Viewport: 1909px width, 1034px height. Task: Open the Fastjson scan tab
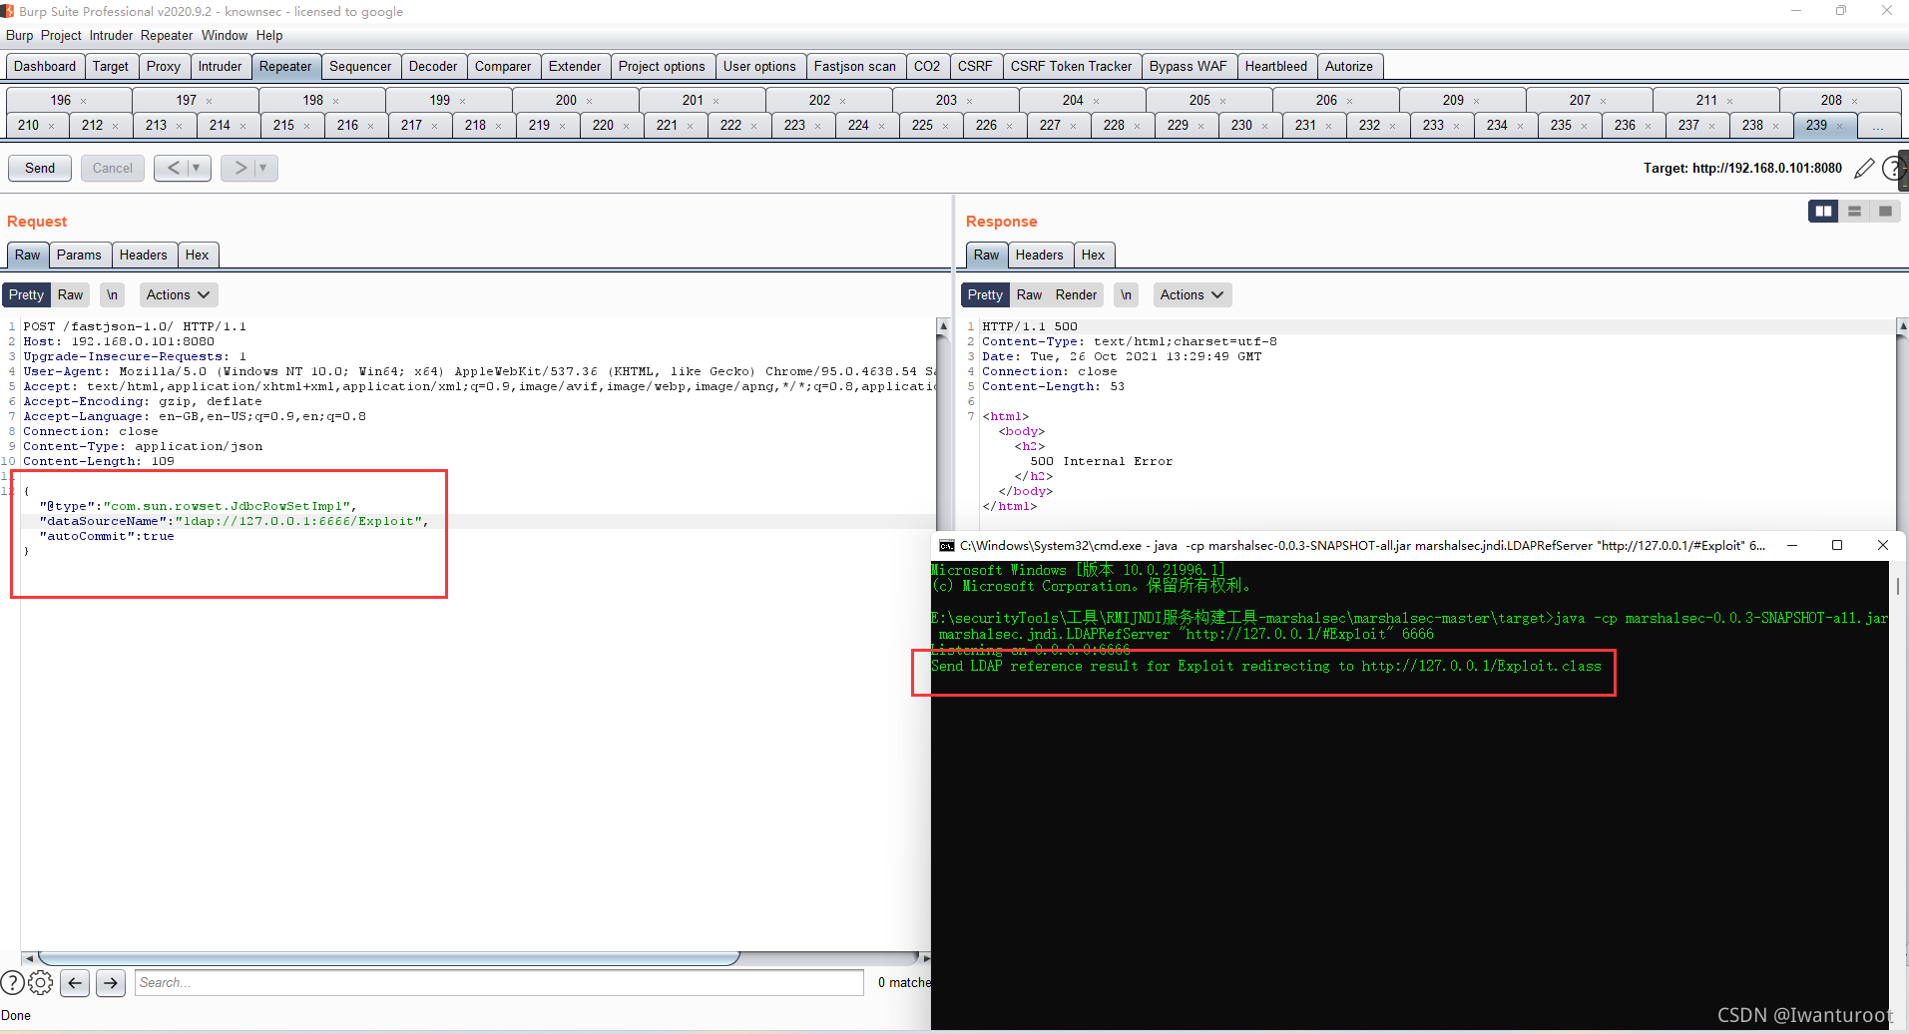(x=855, y=67)
